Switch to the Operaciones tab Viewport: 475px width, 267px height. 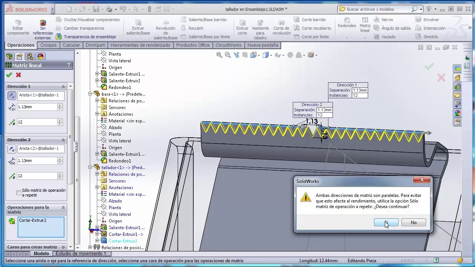21,45
